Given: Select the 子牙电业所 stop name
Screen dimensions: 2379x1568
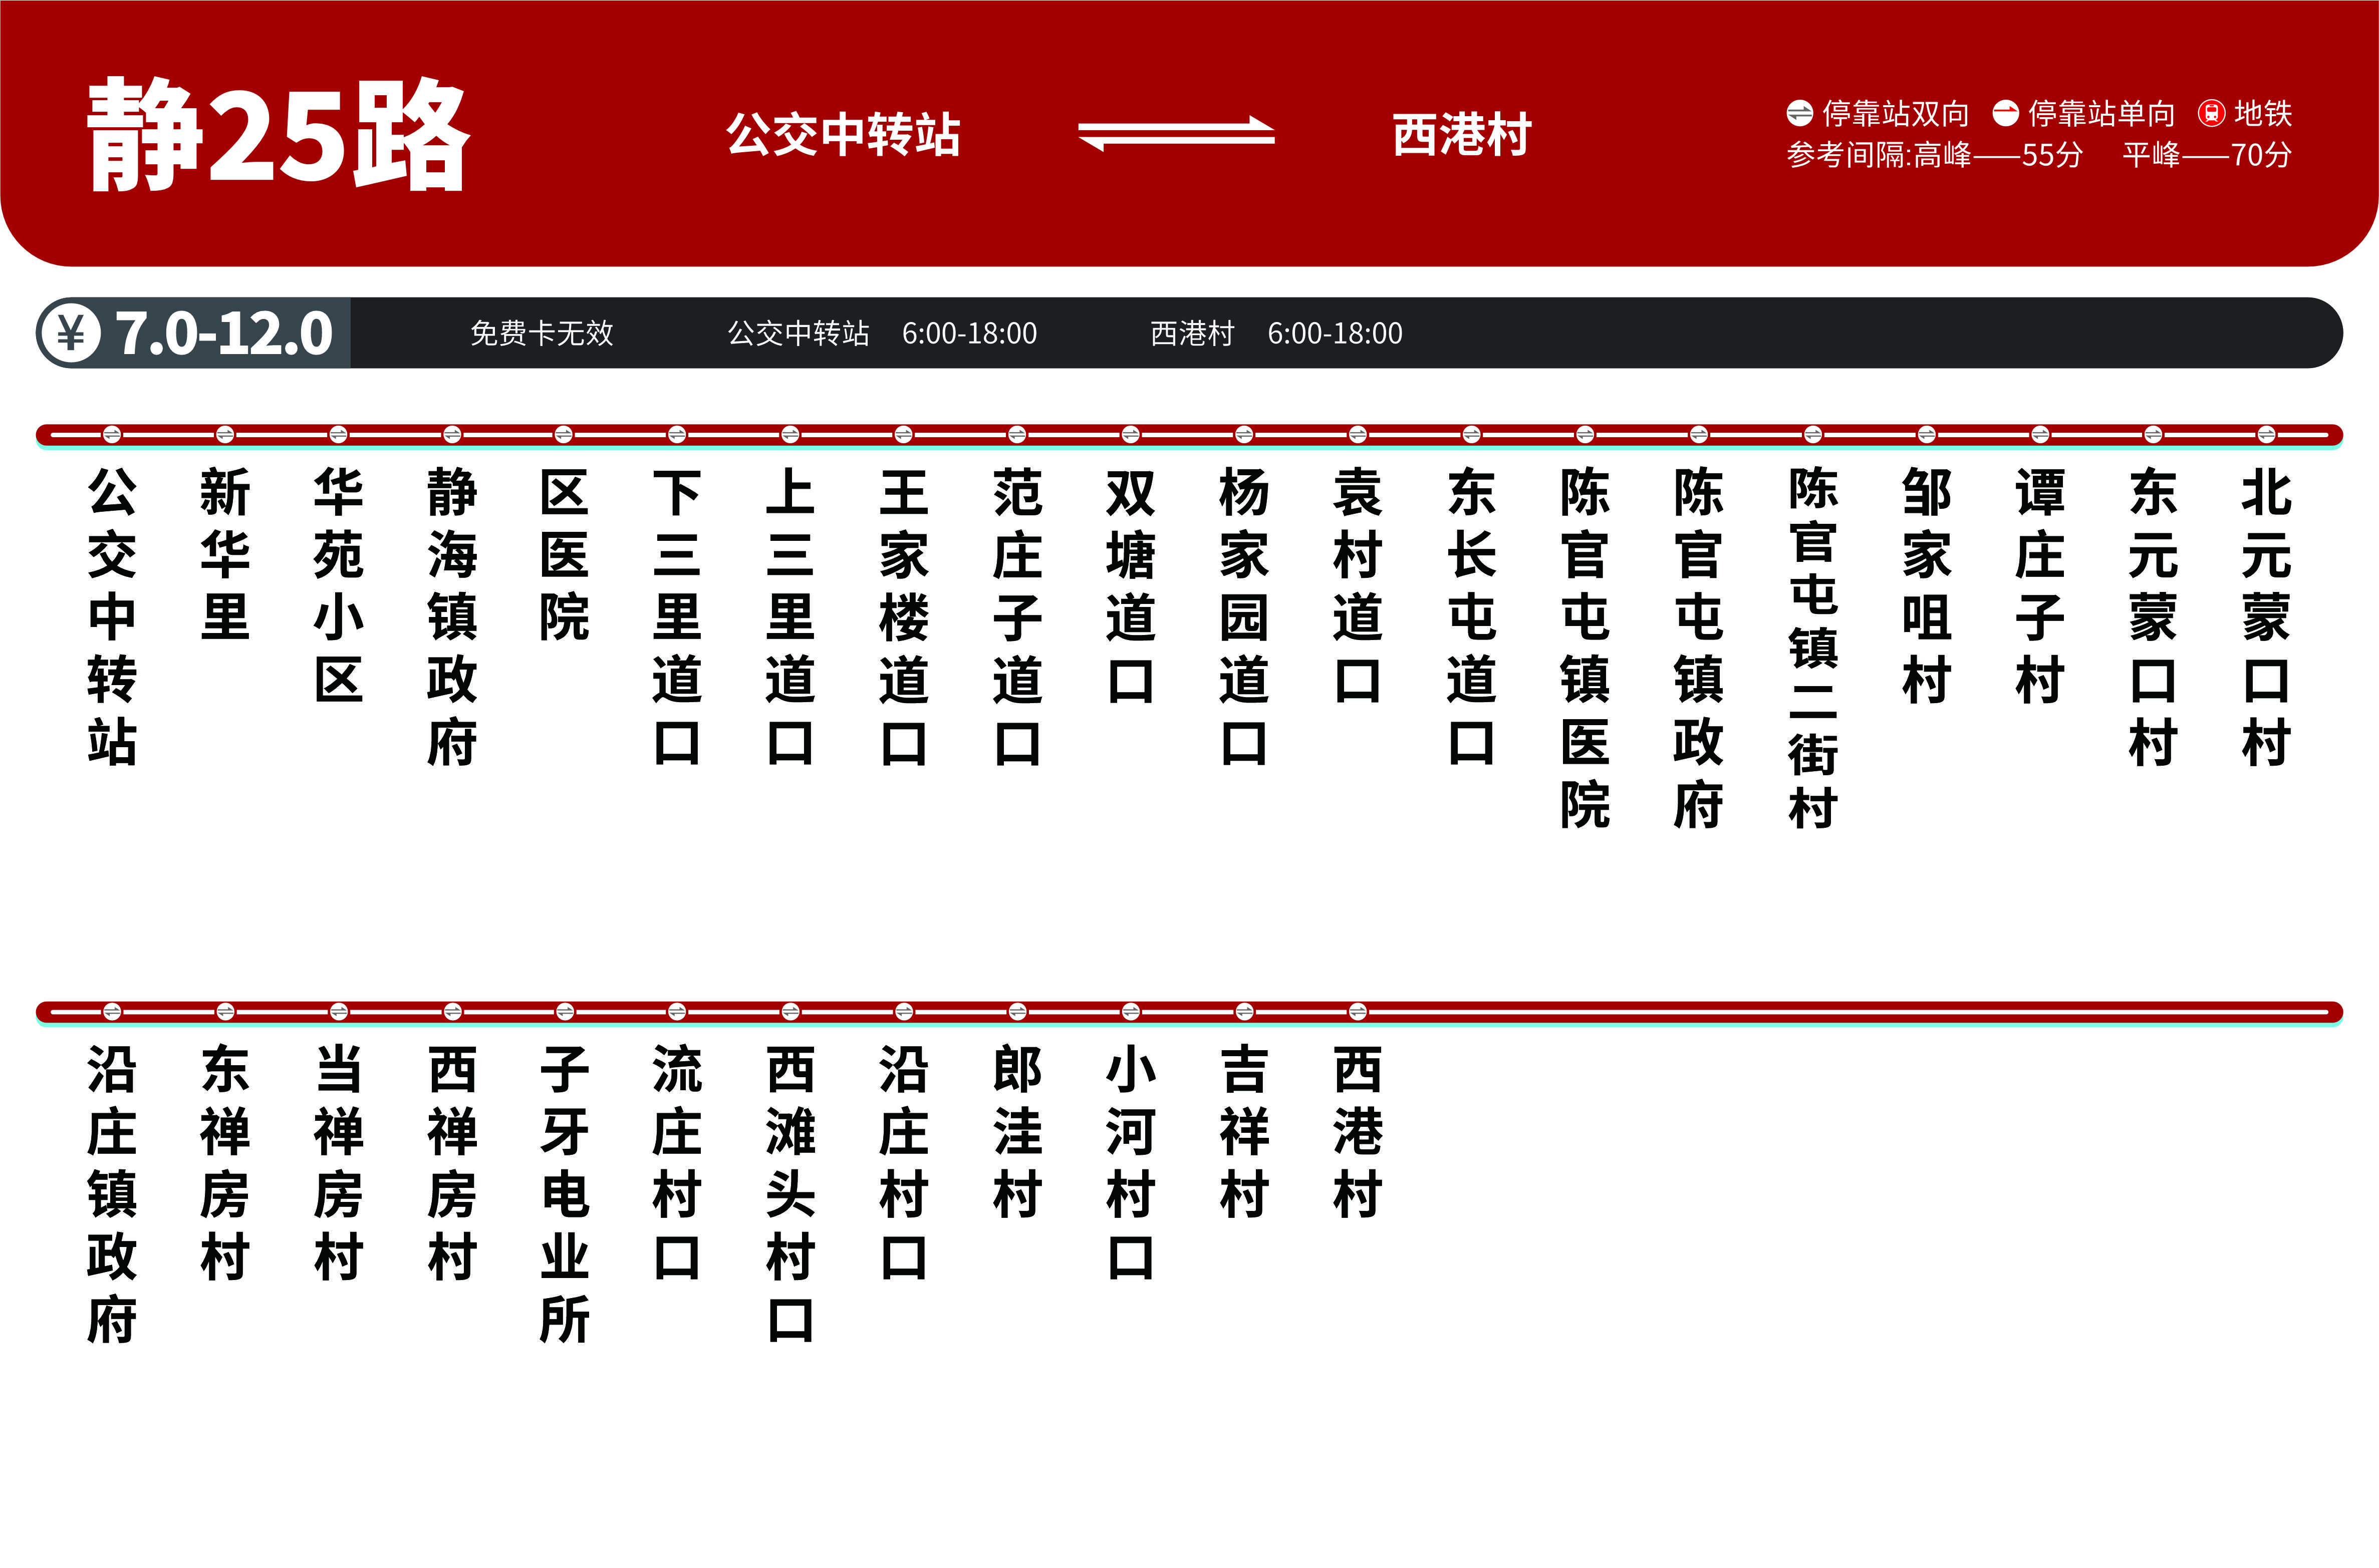Looking at the screenshot, I should [564, 1194].
